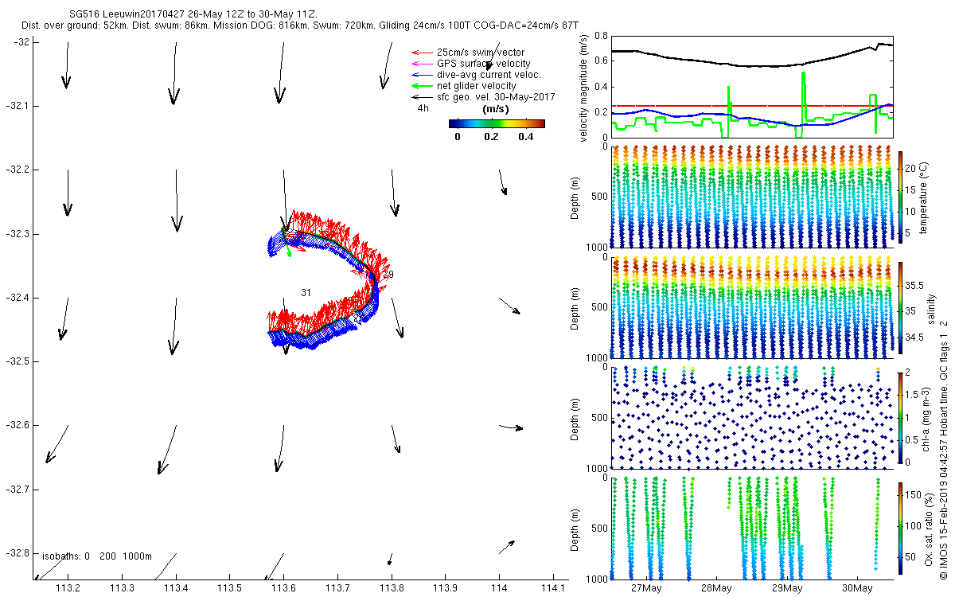The image size is (955, 597).
Task: Click the chl-a colorbar
Action: tap(900, 418)
